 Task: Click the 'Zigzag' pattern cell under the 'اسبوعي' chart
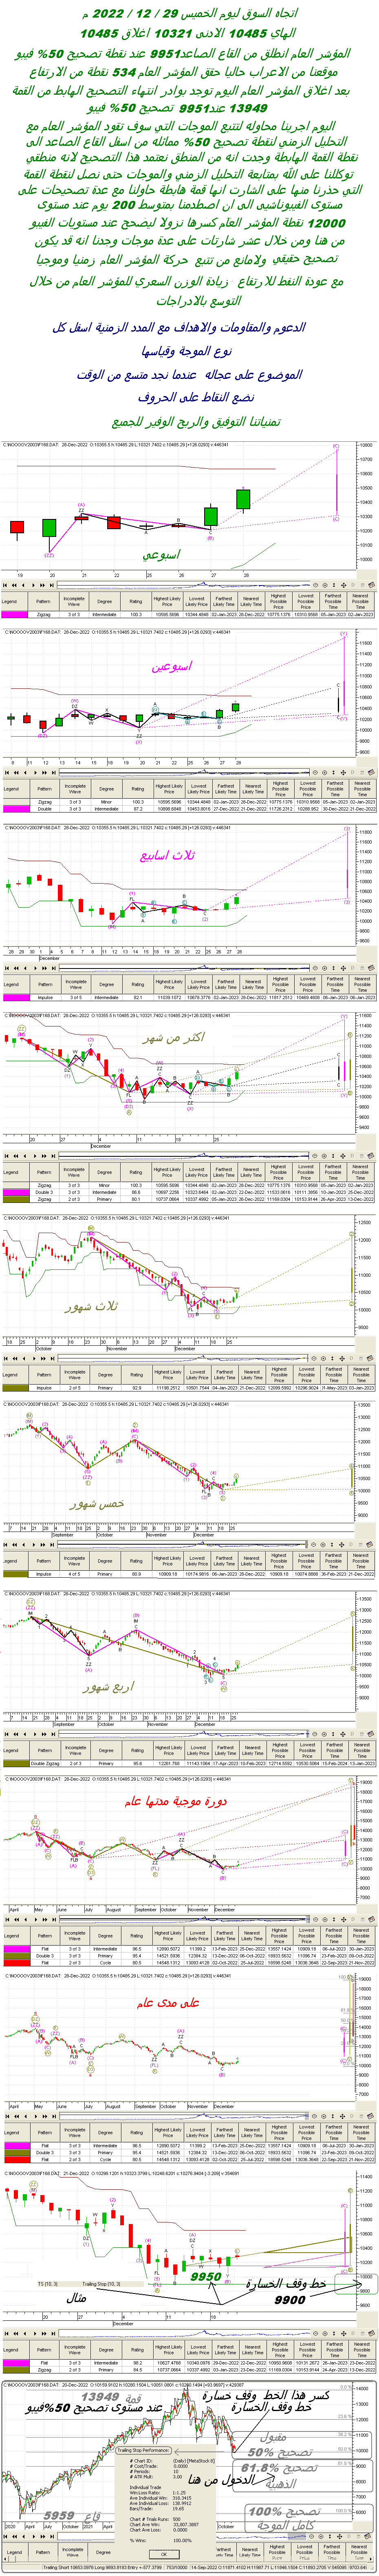pos(44,615)
